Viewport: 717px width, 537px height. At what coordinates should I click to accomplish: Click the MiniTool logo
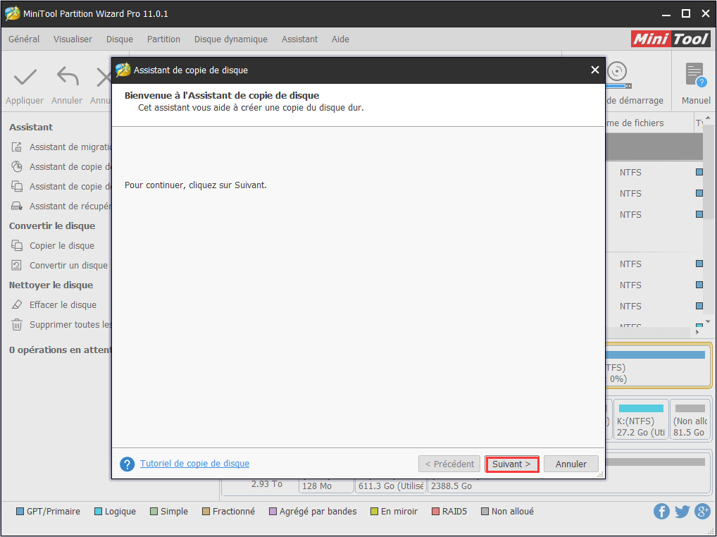point(671,39)
